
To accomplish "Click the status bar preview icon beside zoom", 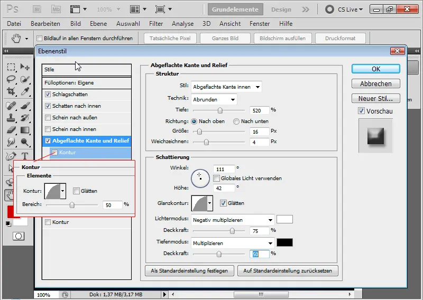I will (65, 295).
